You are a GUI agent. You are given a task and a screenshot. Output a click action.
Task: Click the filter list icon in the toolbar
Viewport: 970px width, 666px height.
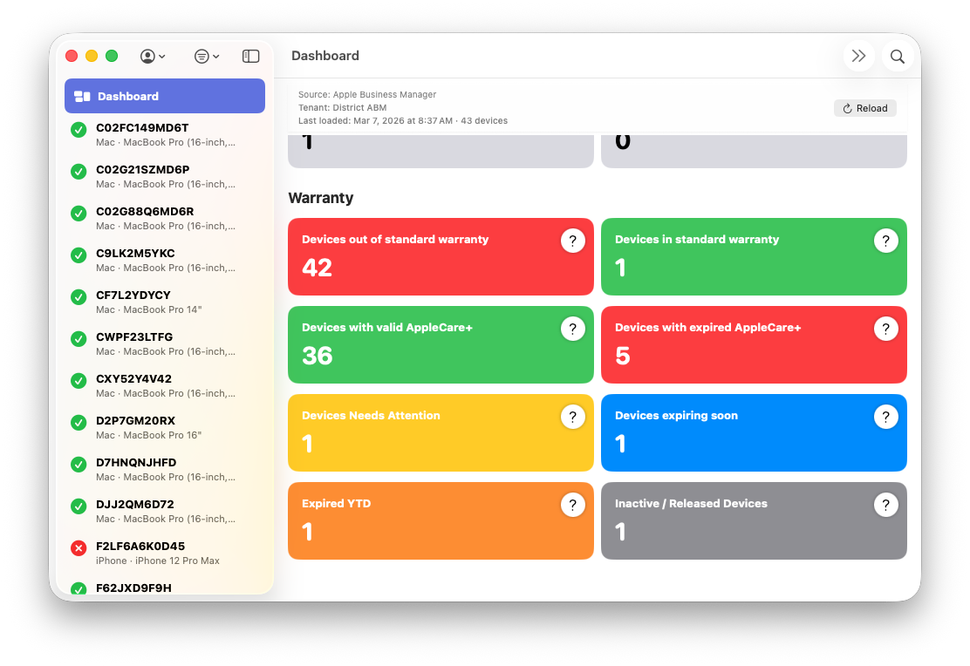(202, 55)
